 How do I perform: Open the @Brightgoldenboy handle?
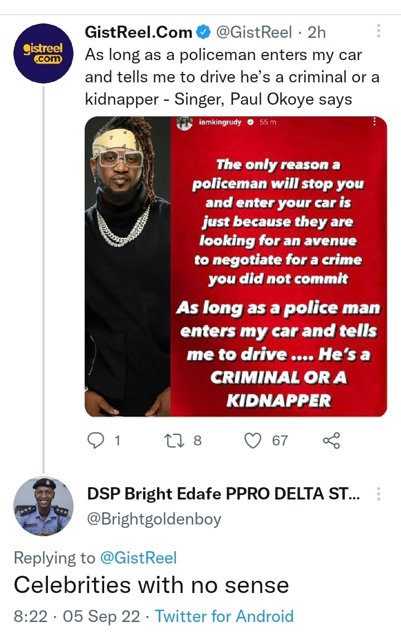click(x=154, y=519)
